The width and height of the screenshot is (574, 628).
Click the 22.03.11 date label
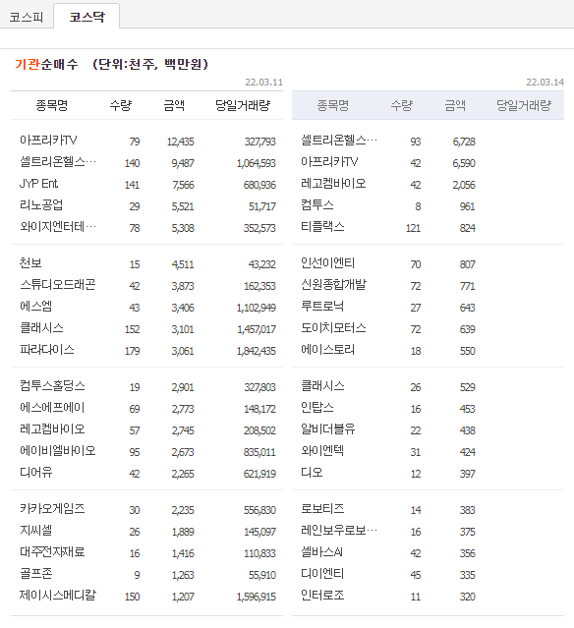coord(264,83)
